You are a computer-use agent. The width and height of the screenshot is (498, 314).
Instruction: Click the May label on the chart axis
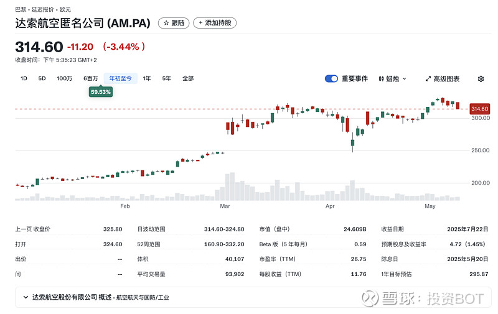430,206
